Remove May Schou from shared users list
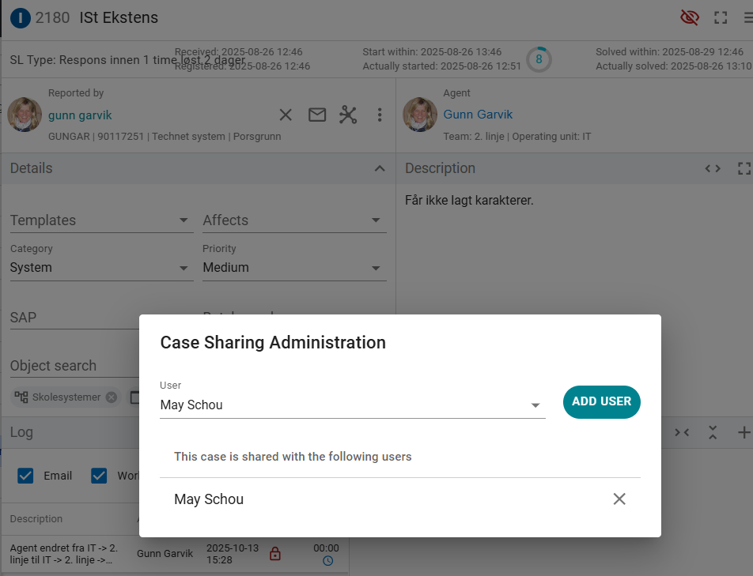Screen dimensions: 753x576 coord(619,499)
